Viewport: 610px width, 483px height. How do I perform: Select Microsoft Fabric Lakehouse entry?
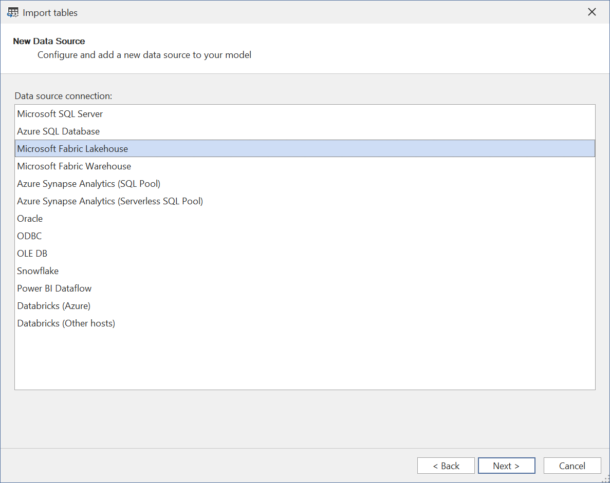point(305,148)
